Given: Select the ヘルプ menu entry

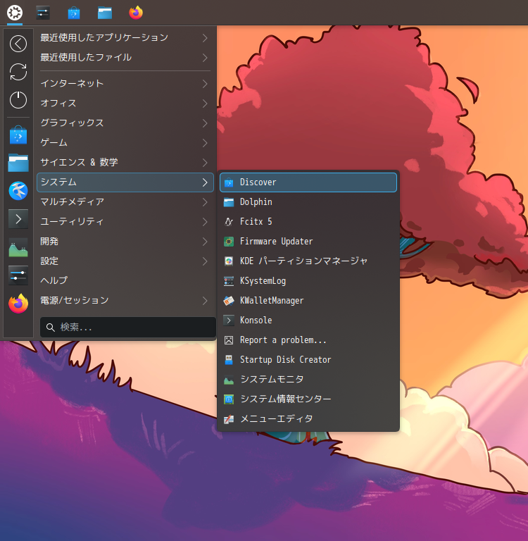Looking at the screenshot, I should [x=125, y=280].
